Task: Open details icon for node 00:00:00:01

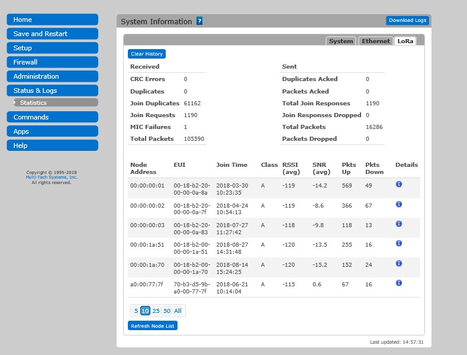Action: coord(399,184)
